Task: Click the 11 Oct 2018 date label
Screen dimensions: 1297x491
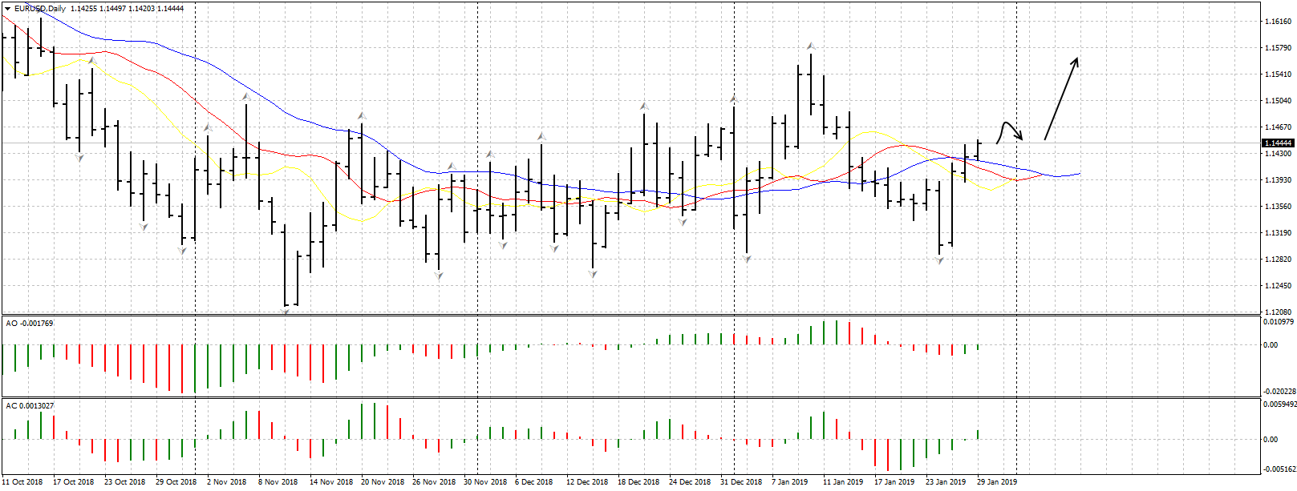Action: [22, 482]
